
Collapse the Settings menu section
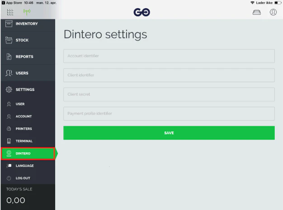tap(28, 89)
